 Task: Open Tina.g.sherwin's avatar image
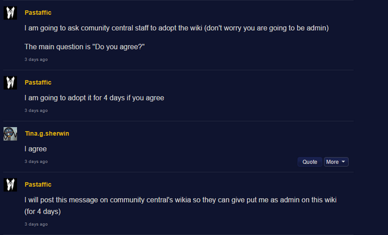pos(10,134)
